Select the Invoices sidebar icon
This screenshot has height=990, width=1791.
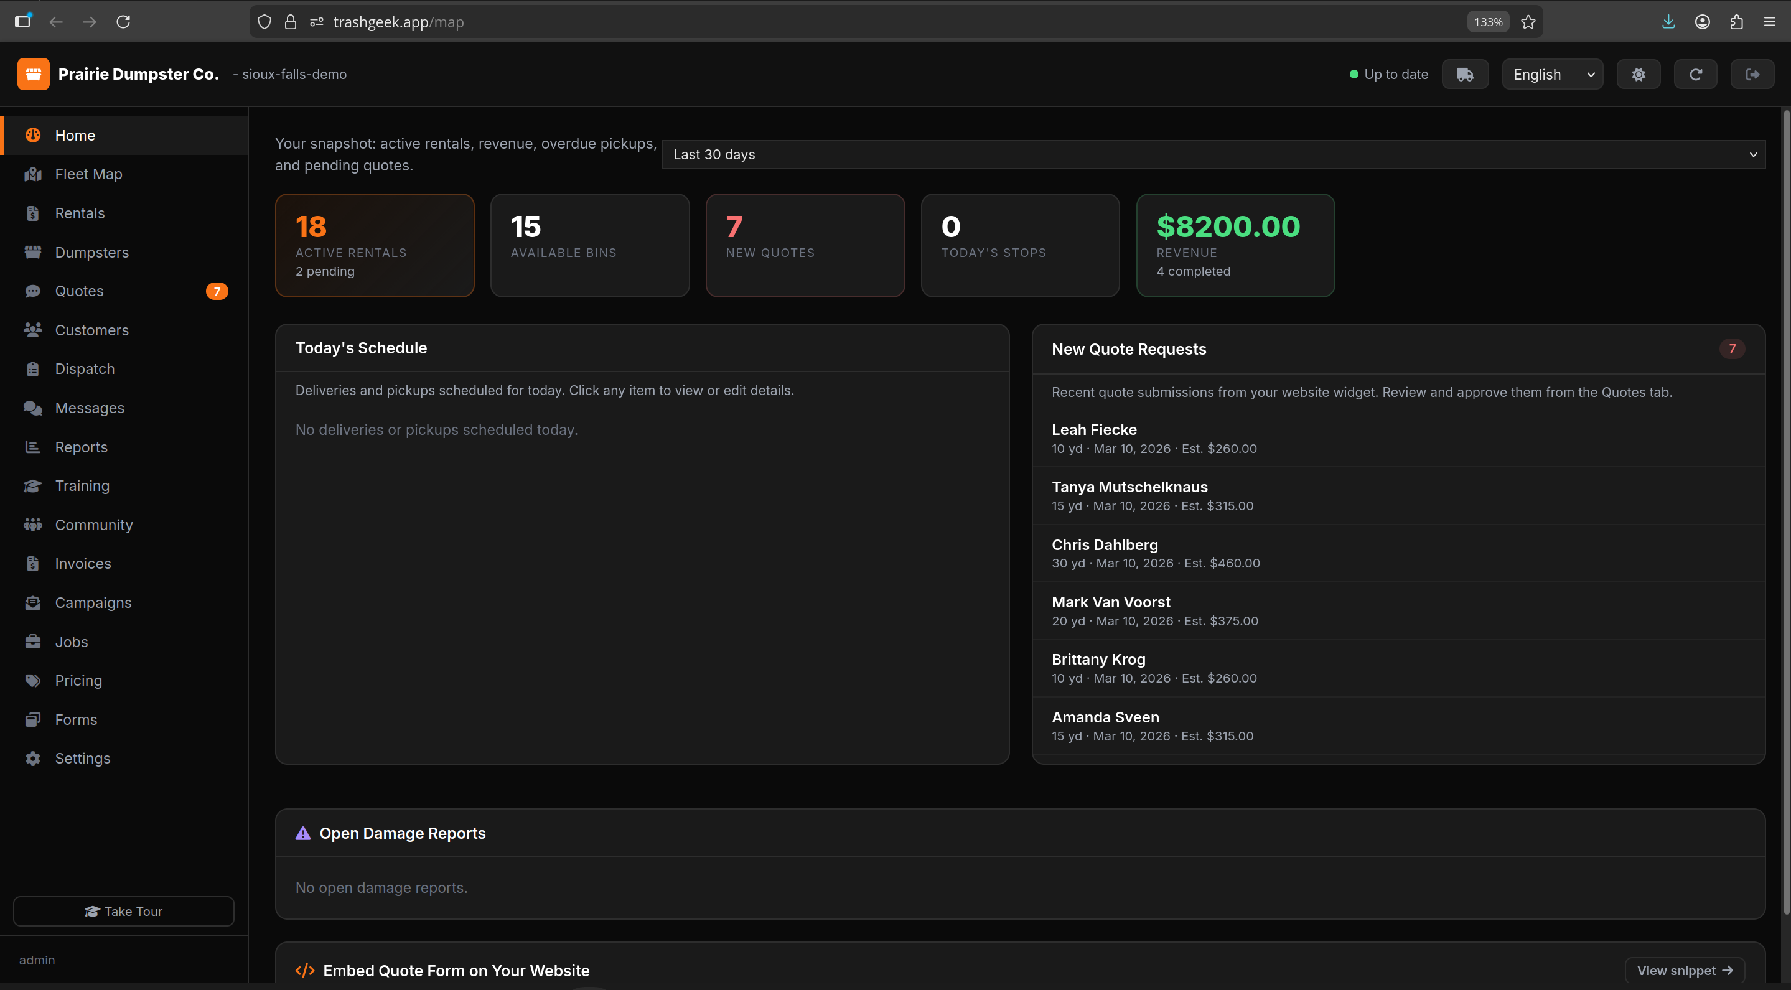pos(33,563)
